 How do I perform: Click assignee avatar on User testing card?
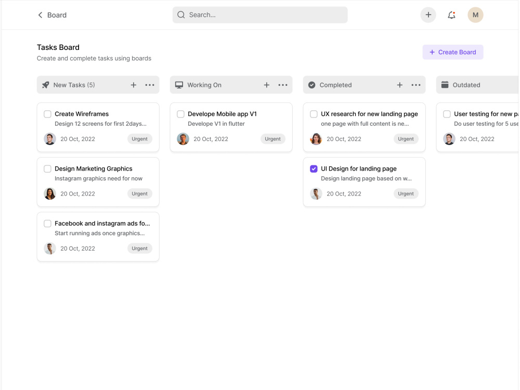click(449, 139)
